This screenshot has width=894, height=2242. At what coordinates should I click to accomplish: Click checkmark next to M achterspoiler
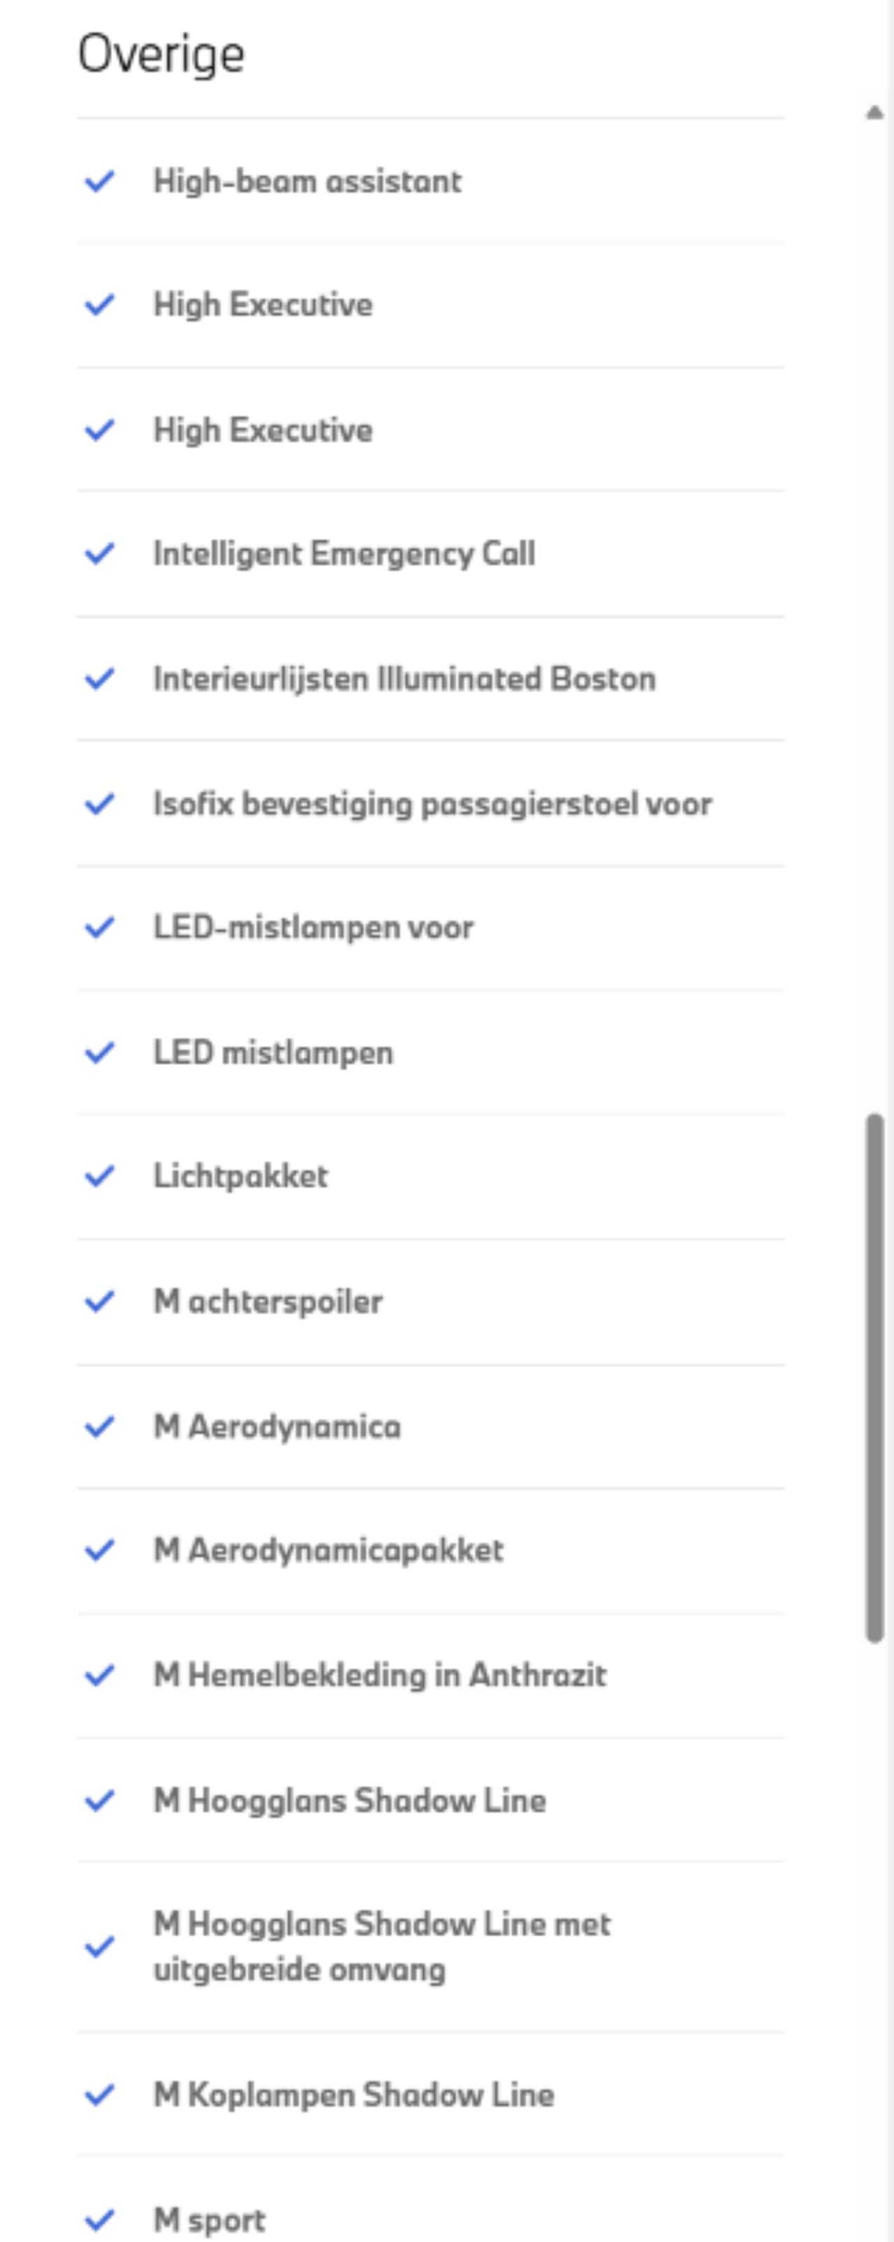tap(99, 1301)
